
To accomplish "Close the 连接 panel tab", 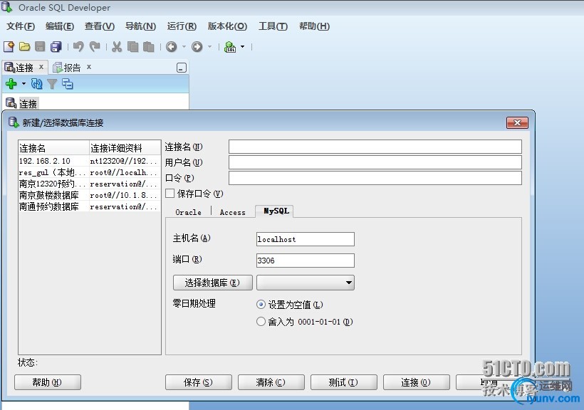I will click(x=41, y=67).
